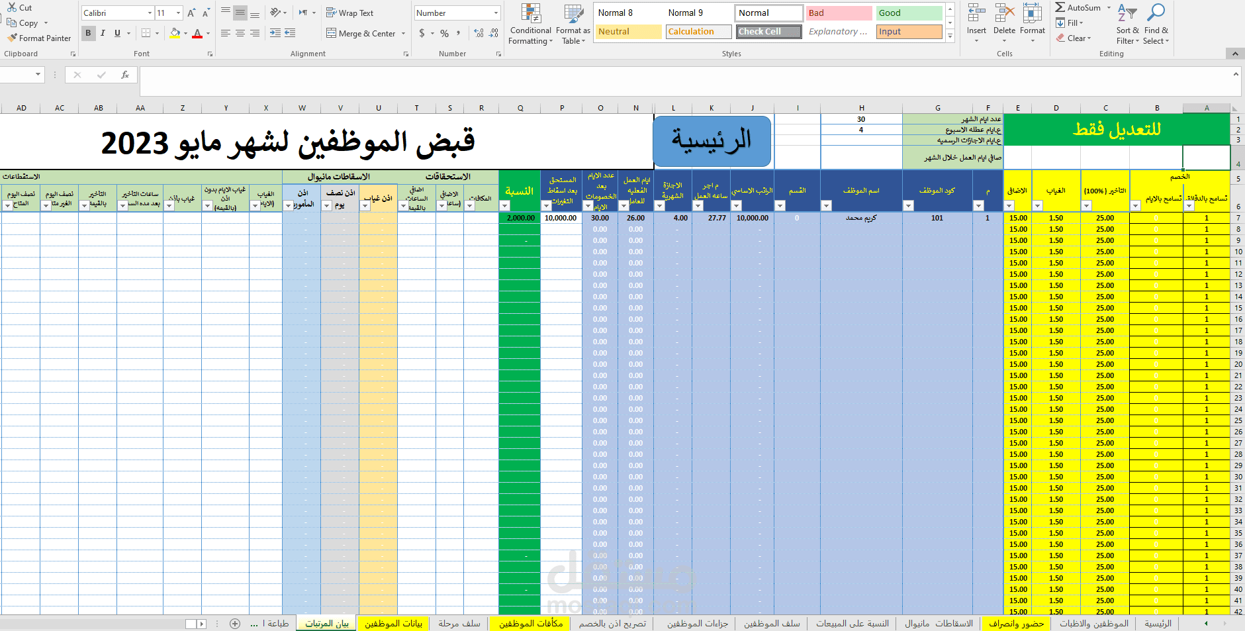1245x631 pixels.
Task: Toggle bold formatting
Action: (x=88, y=32)
